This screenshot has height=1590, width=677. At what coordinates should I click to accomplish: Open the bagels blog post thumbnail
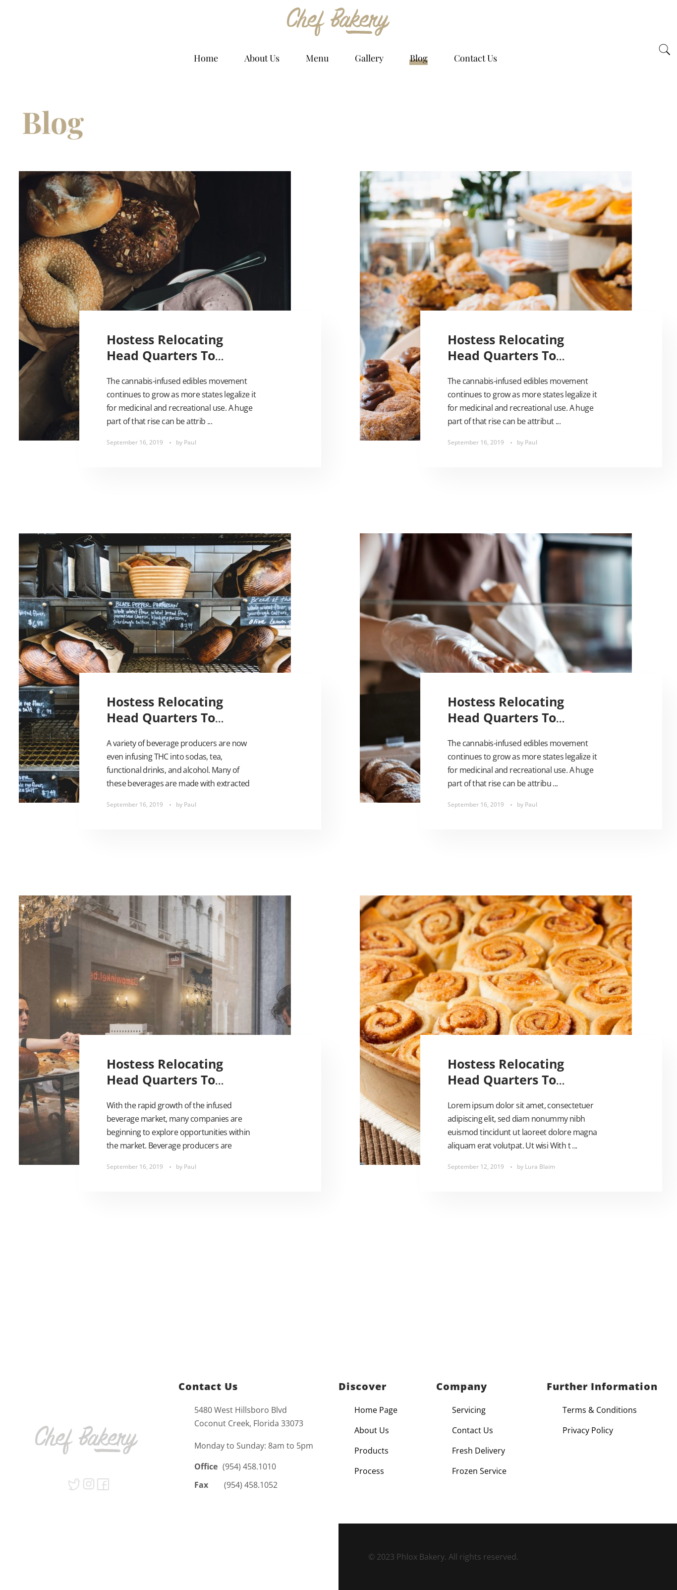point(155,241)
